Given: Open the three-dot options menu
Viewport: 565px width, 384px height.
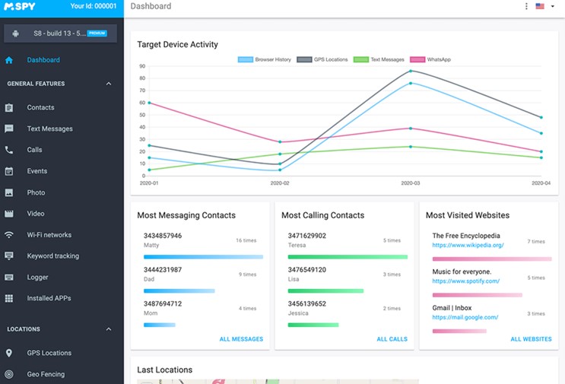Looking at the screenshot, I should coord(526,7).
